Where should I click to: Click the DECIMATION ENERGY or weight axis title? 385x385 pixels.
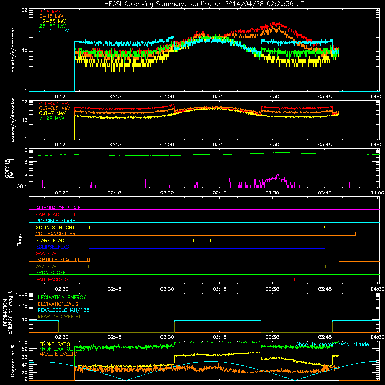[x=7, y=312]
